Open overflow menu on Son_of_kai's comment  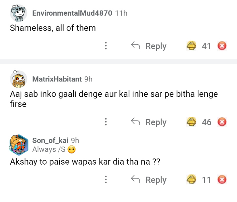(x=106, y=180)
